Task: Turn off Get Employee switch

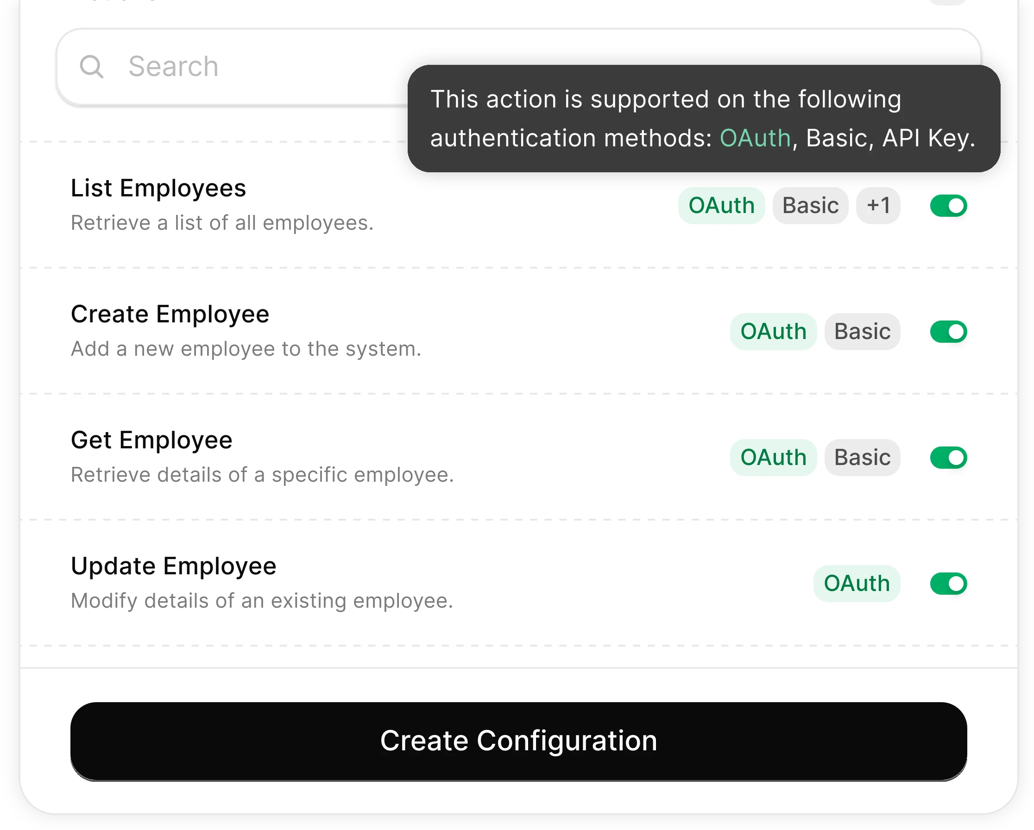Action: tap(948, 458)
